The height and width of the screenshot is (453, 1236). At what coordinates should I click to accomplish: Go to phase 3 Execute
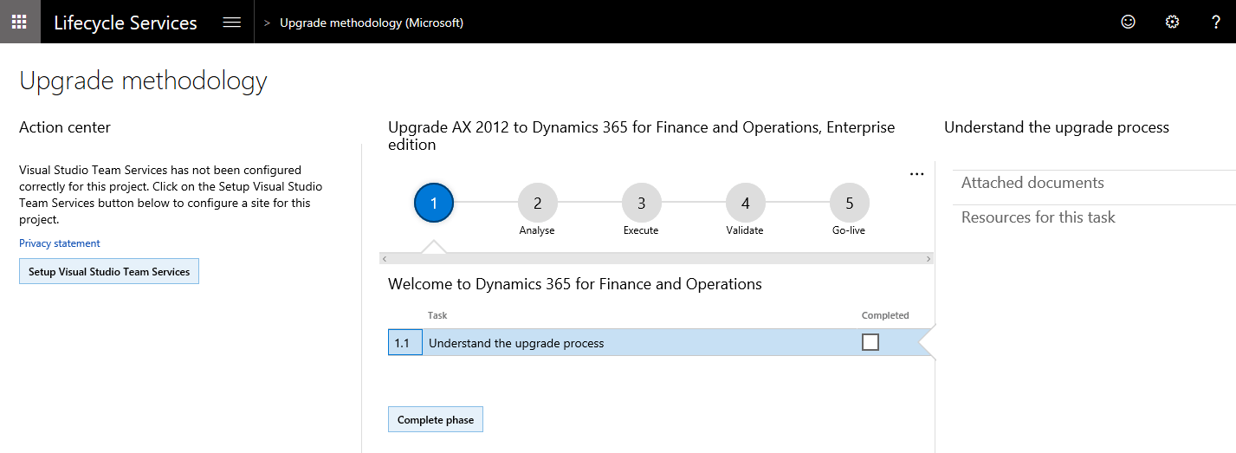641,204
